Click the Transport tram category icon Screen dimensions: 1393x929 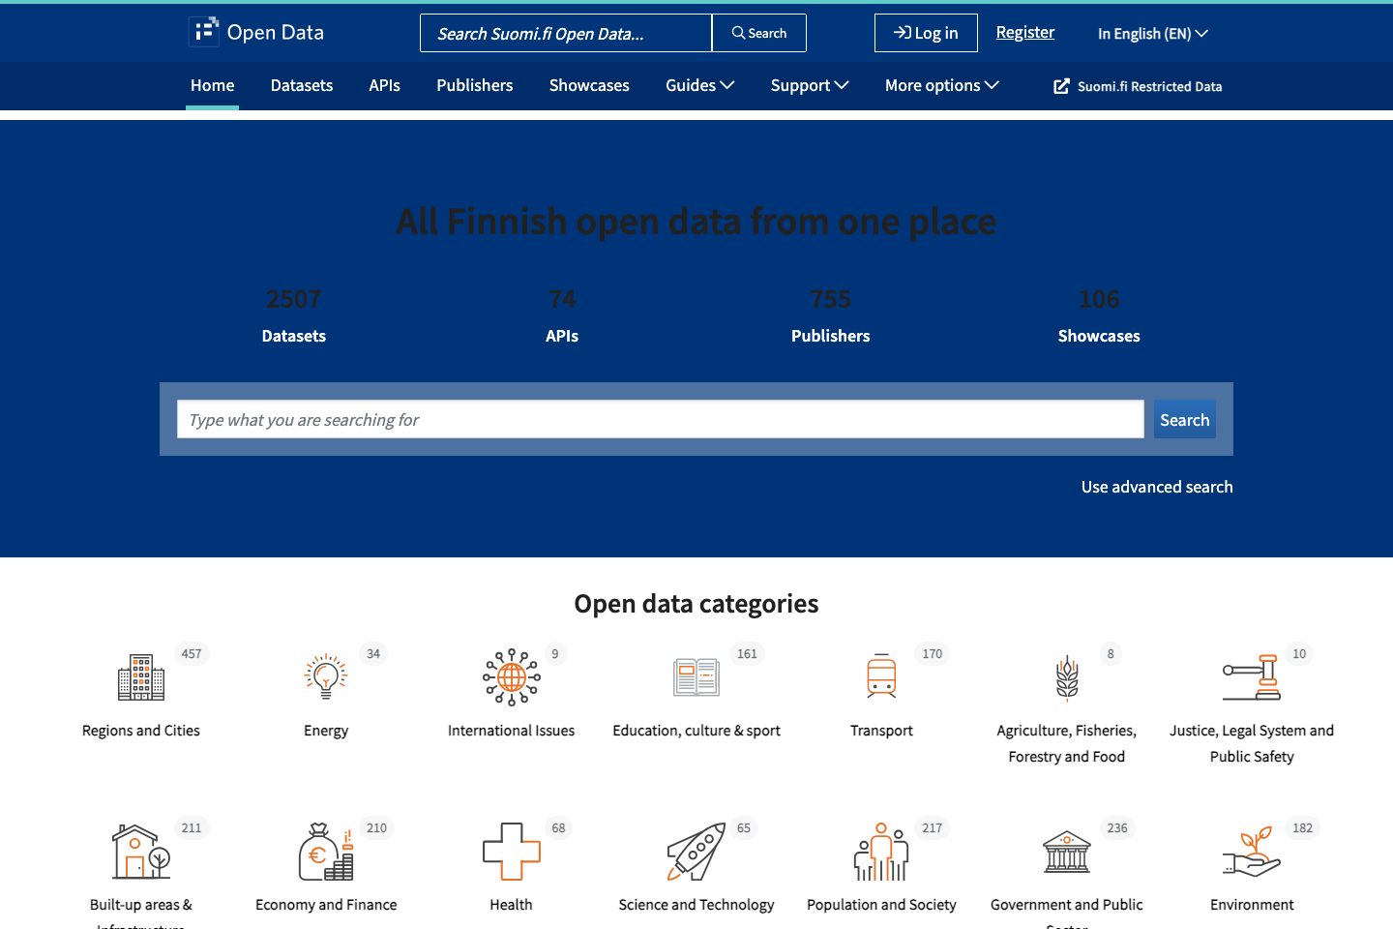click(881, 676)
